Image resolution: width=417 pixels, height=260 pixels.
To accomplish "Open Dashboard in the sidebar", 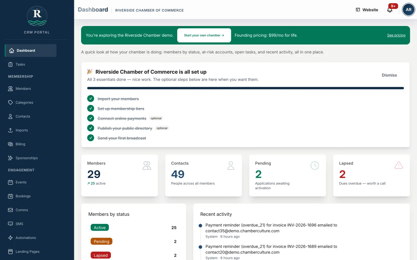I will [31, 50].
